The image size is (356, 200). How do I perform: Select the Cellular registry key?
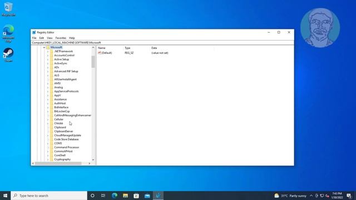58,119
